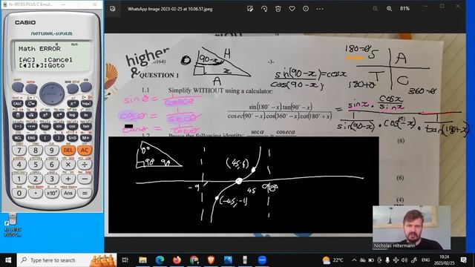This screenshot has width=475, height=267.
Task: Tap the SHIFT key on the Casio calculator
Action: pos(18,88)
